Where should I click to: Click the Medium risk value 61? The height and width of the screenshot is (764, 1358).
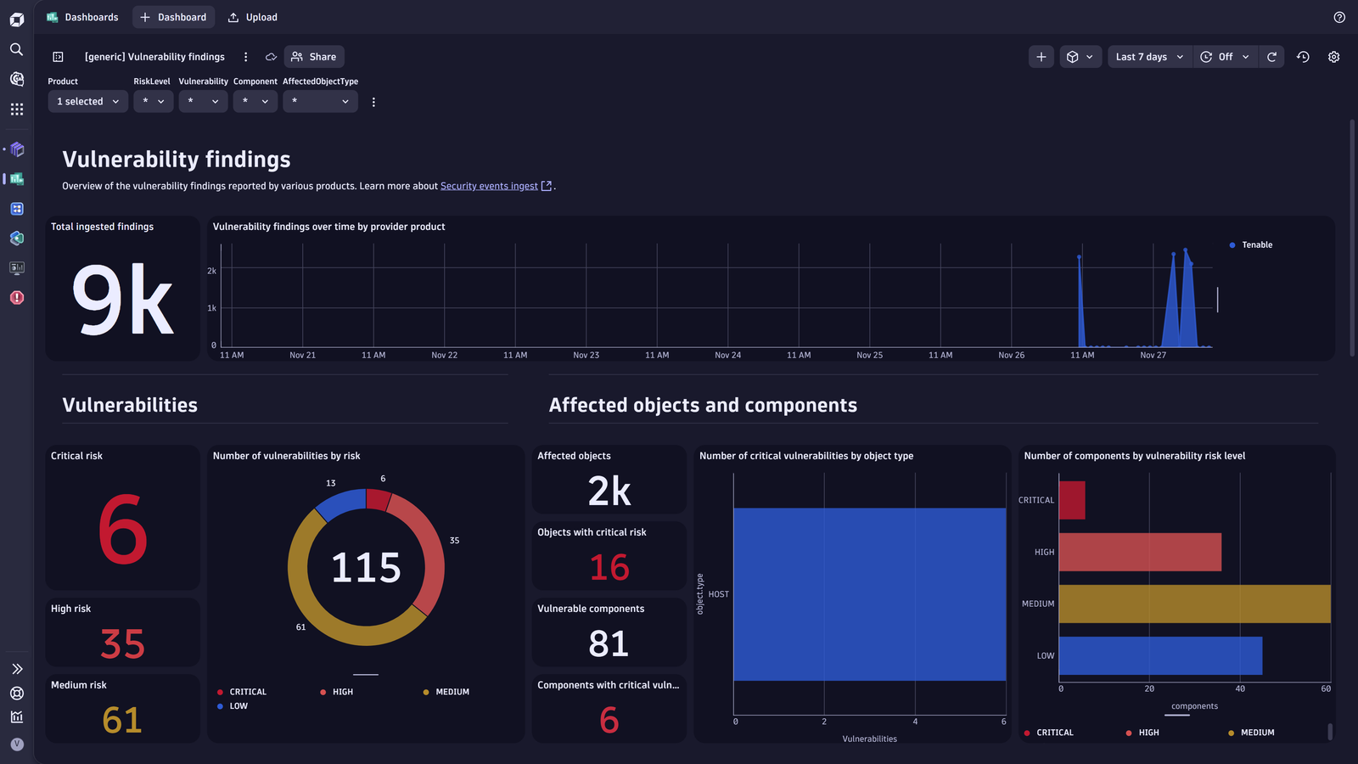123,721
